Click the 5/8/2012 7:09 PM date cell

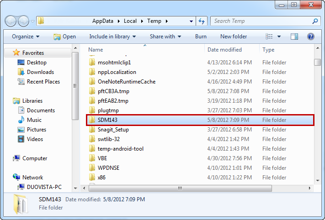click(228, 120)
